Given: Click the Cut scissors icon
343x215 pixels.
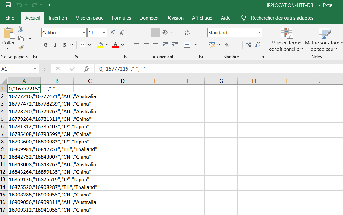Looking at the screenshot, I should (x=21, y=29).
